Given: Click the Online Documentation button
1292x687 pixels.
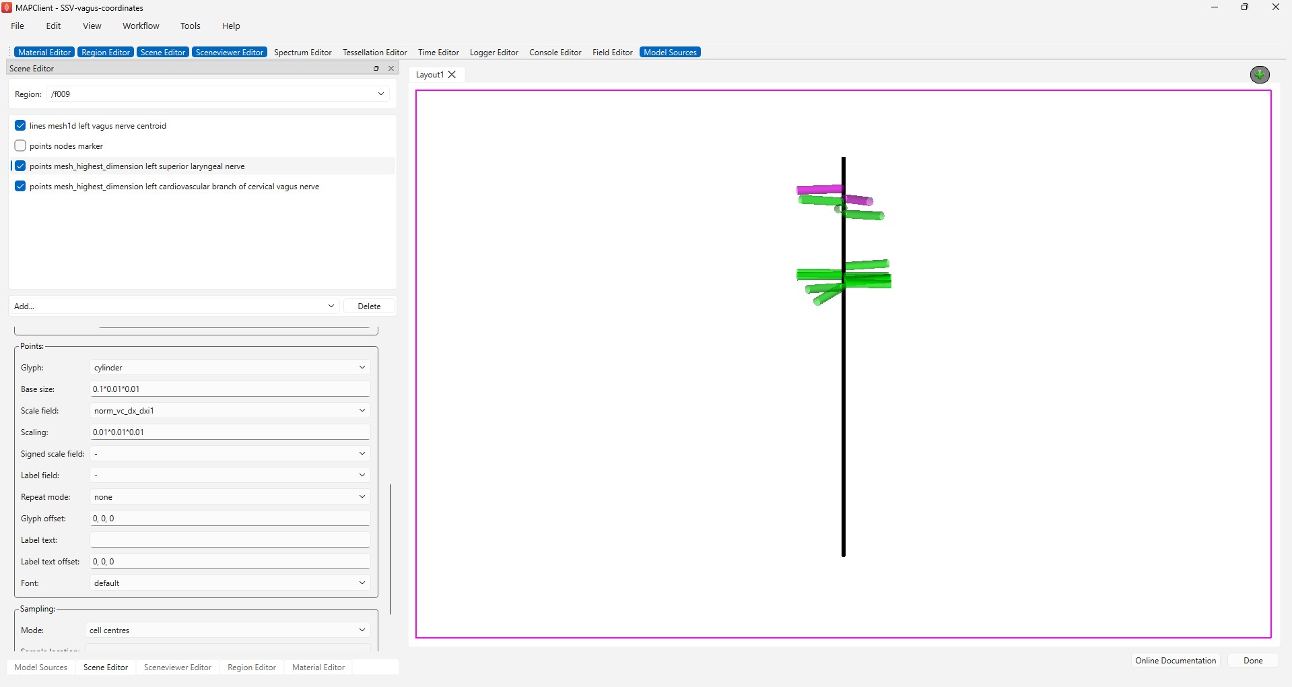Looking at the screenshot, I should (1176, 661).
